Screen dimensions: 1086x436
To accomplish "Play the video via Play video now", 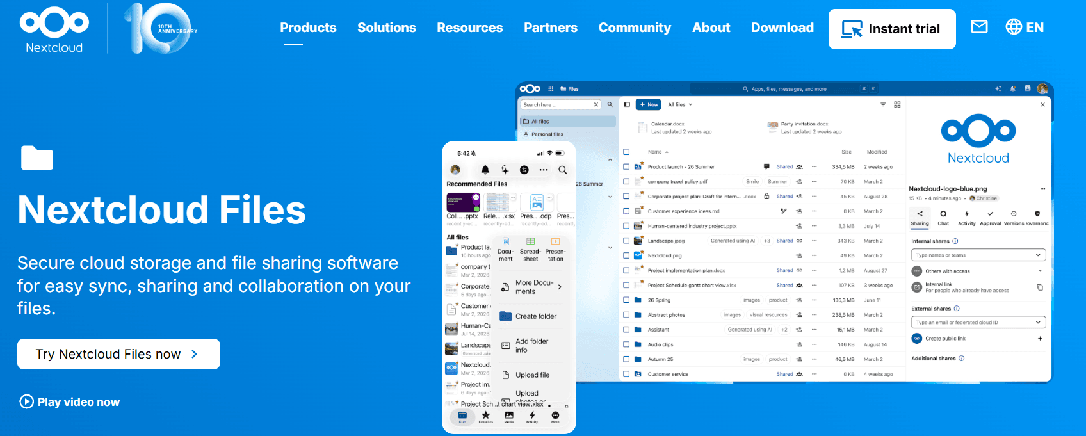I will [70, 402].
